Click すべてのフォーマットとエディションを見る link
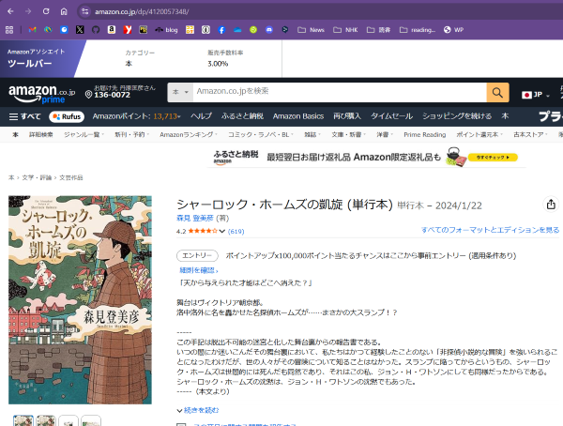 [x=490, y=230]
